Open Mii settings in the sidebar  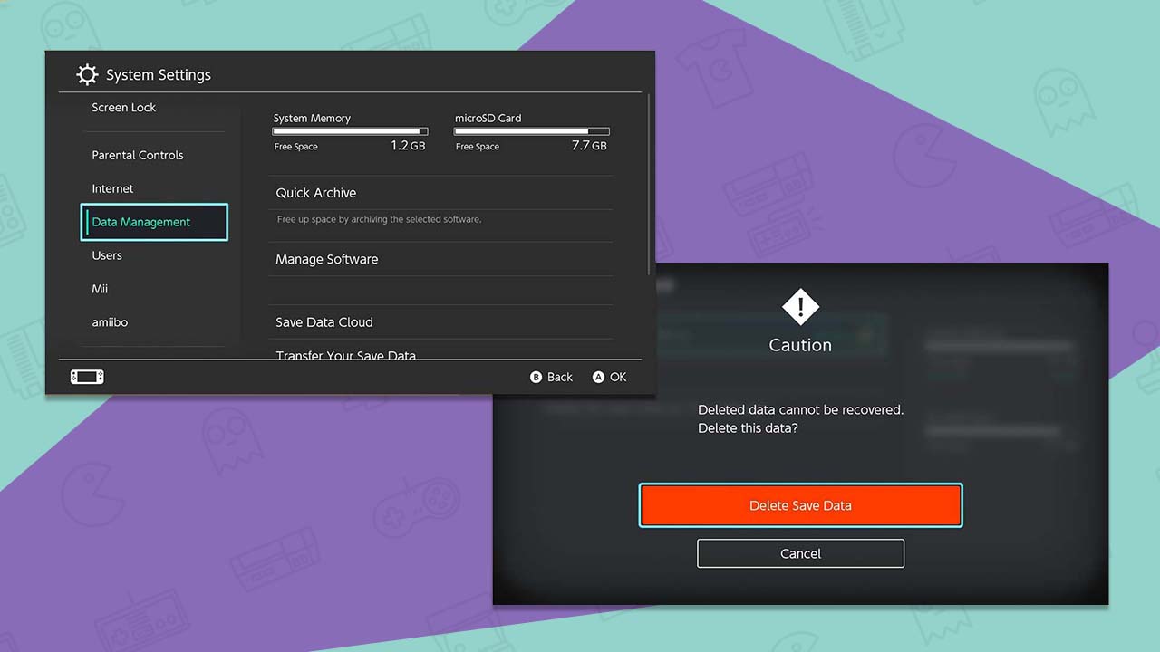[100, 289]
